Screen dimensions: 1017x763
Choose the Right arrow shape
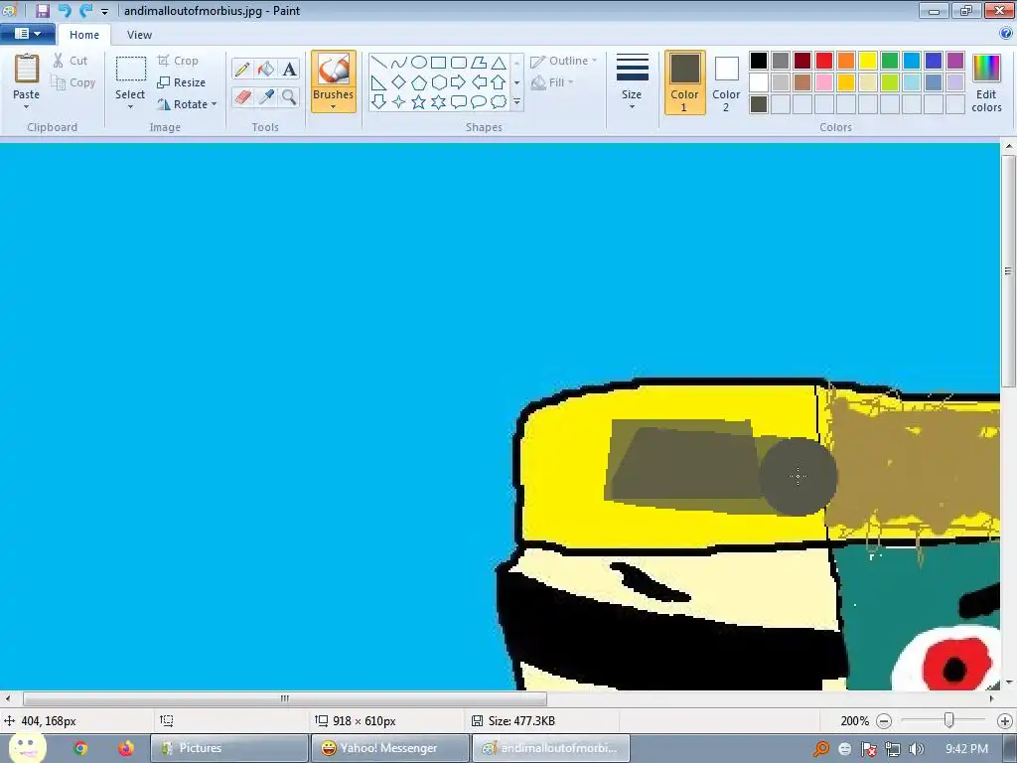459,82
